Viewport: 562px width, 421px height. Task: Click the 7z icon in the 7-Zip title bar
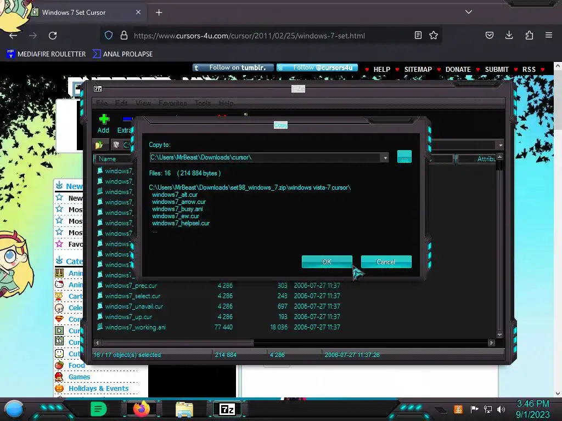(98, 89)
